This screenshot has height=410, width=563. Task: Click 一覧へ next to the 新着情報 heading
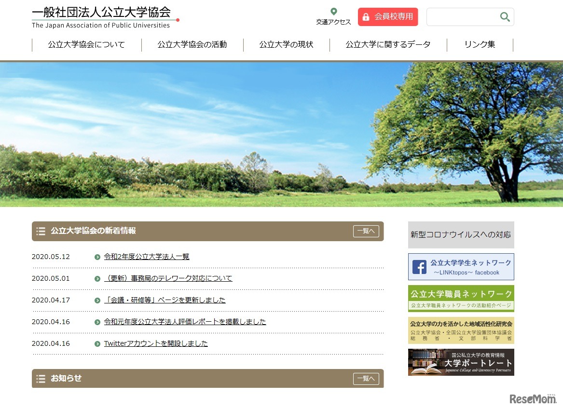[x=366, y=231]
